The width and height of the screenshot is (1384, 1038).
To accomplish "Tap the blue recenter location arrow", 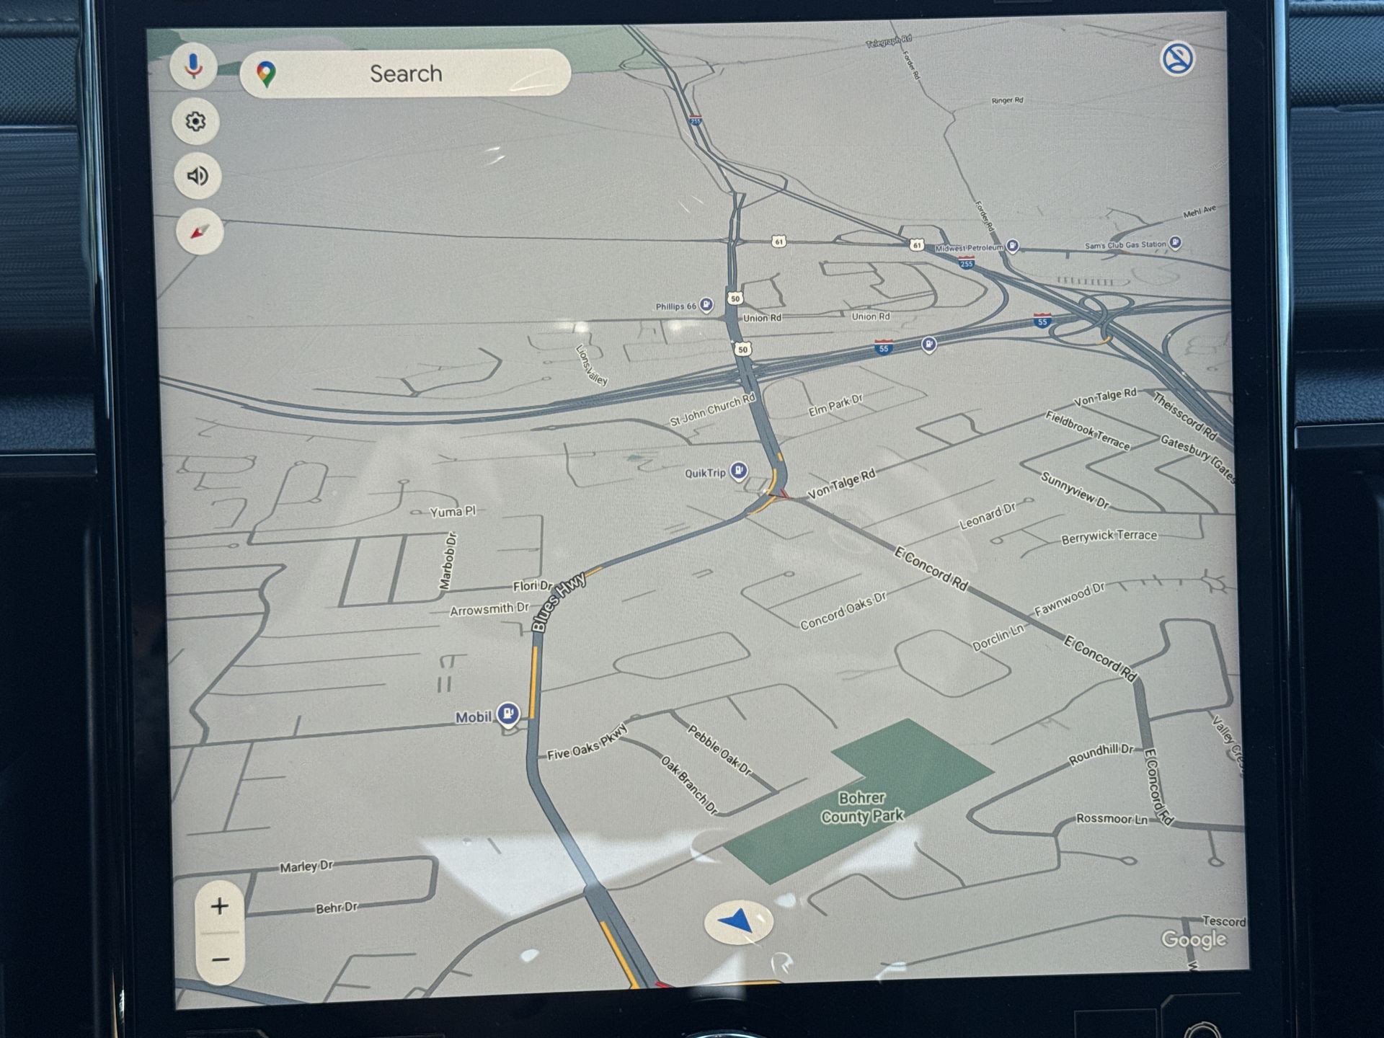I will pos(738,922).
